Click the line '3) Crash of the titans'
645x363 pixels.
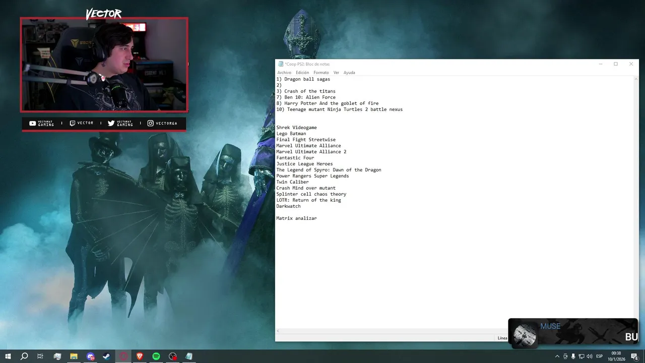(x=306, y=91)
